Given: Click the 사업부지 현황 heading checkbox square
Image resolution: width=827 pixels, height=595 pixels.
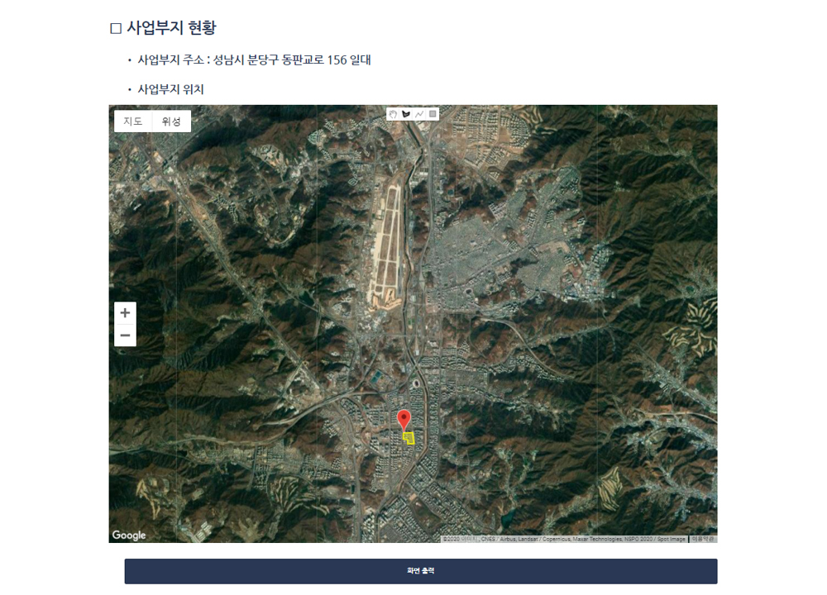Looking at the screenshot, I should (x=116, y=28).
